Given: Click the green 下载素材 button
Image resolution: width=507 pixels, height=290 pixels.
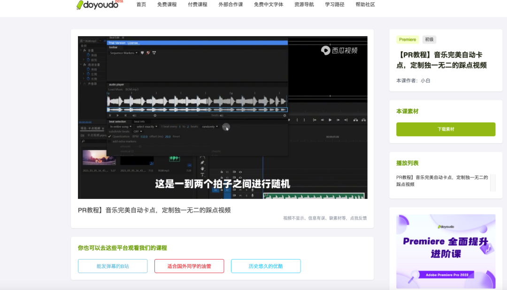Looking at the screenshot, I should pos(446,129).
